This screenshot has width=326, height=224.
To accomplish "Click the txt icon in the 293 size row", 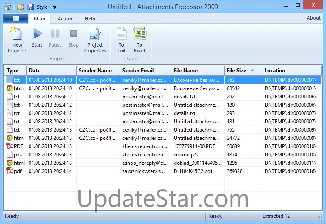I will click(10, 113).
